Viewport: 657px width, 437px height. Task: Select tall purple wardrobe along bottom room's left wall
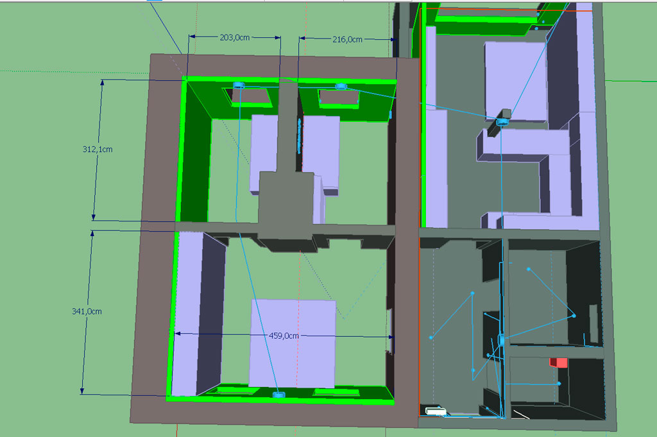click(196, 313)
